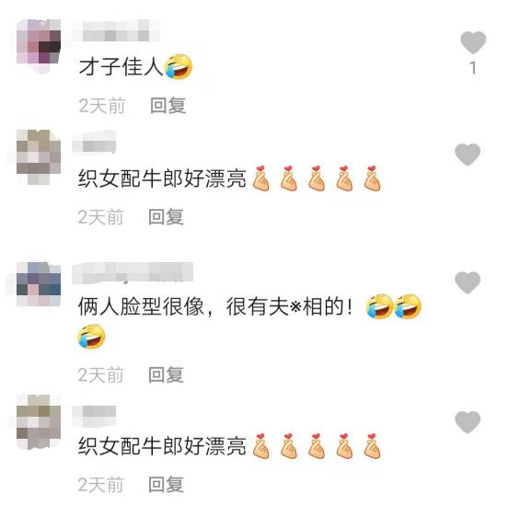The width and height of the screenshot is (520, 505).
Task: Like the 才子佳人 comment
Action: pos(473,42)
